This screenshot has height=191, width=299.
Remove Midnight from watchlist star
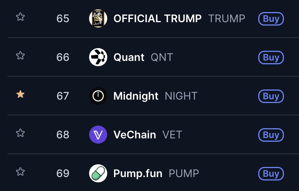20,95
